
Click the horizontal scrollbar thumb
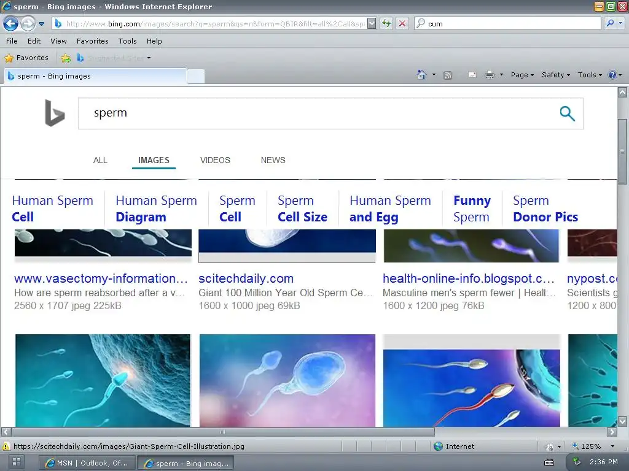click(223, 432)
